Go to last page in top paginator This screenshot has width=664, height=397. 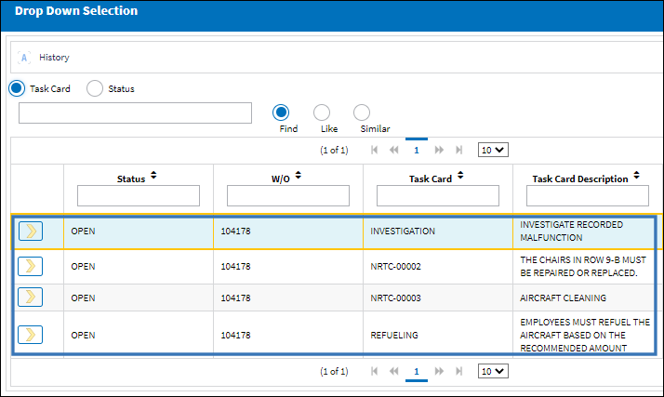[459, 150]
